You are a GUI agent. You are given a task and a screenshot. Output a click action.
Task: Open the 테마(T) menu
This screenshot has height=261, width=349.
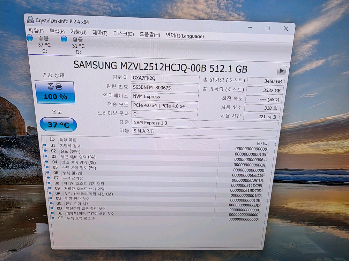(100, 33)
